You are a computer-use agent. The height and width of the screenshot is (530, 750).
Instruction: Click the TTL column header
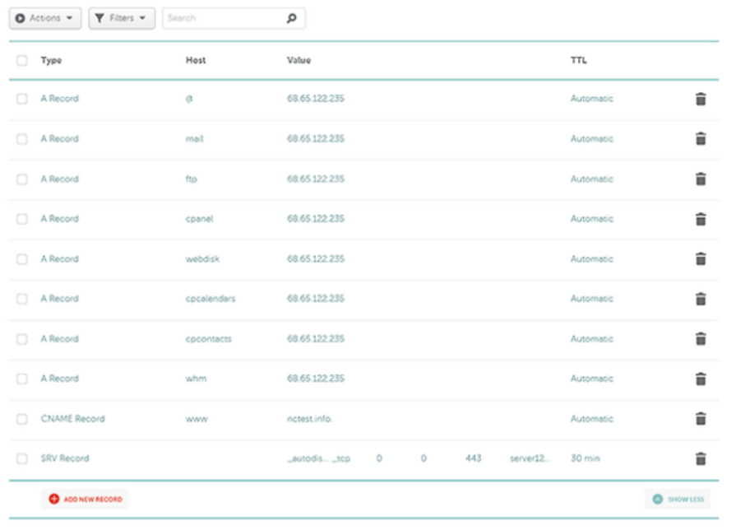coord(578,61)
